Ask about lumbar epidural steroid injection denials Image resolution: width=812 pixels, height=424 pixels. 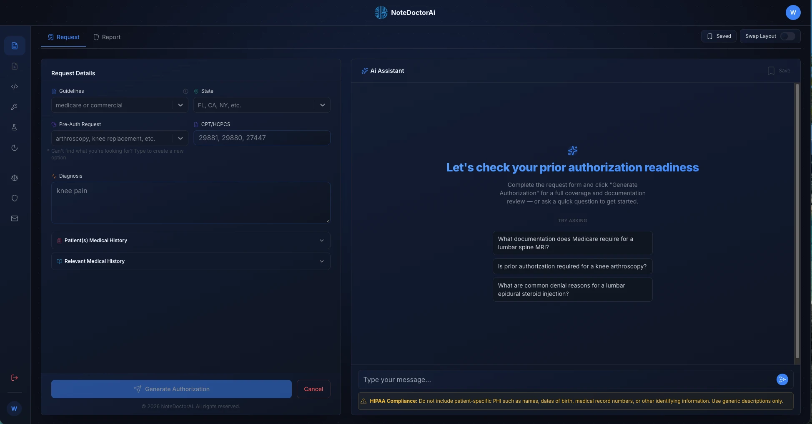pyautogui.click(x=572, y=290)
